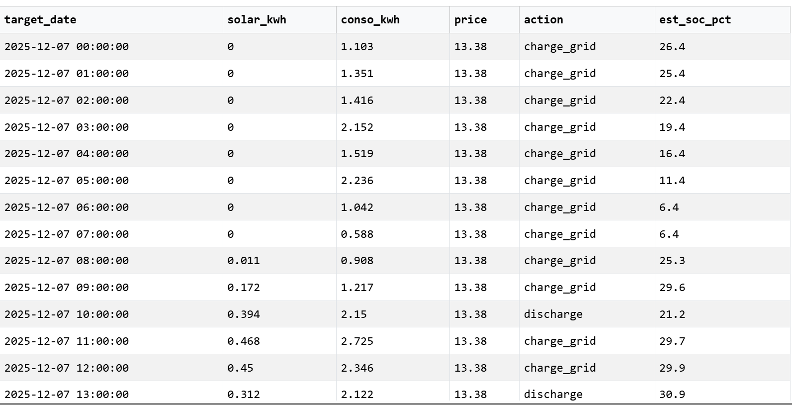Screen dimensions: 792x405
Task: Click the target_date column header
Action: pyautogui.click(x=40, y=20)
